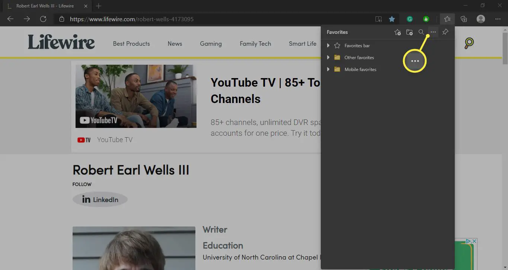Go forward with the arrow button
Image resolution: width=508 pixels, height=270 pixels.
point(27,19)
